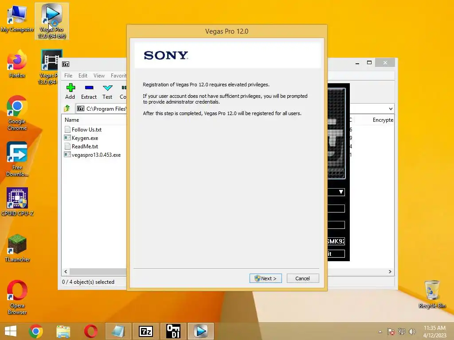Open the View menu in 7-Zip
This screenshot has height=340, width=454.
(99, 75)
